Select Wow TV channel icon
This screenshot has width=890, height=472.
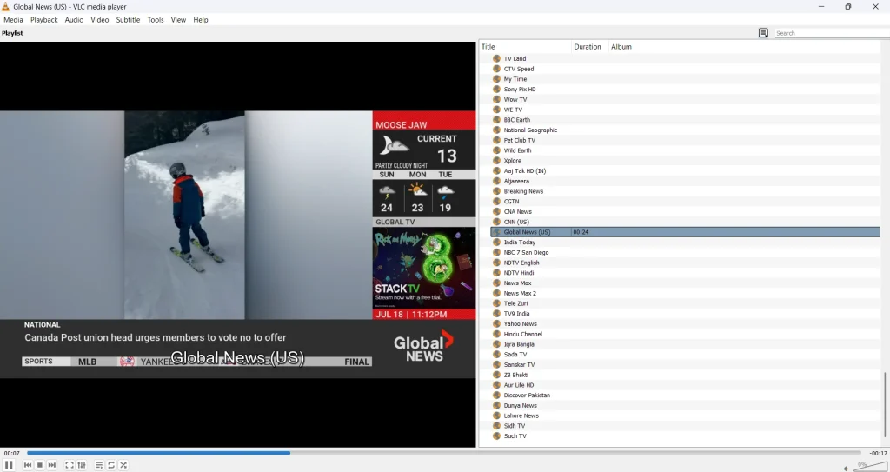(496, 99)
